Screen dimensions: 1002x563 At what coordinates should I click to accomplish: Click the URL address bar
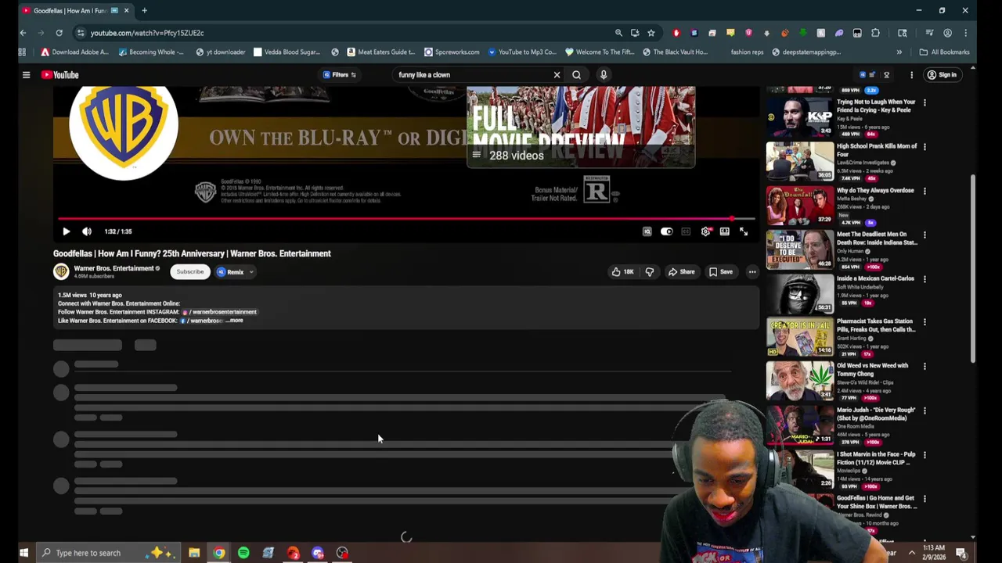pos(344,33)
